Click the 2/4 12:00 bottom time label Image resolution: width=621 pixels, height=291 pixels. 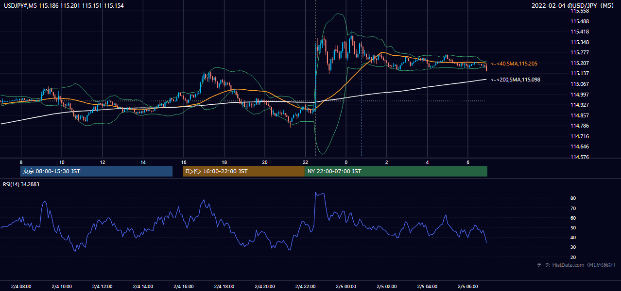click(103, 286)
